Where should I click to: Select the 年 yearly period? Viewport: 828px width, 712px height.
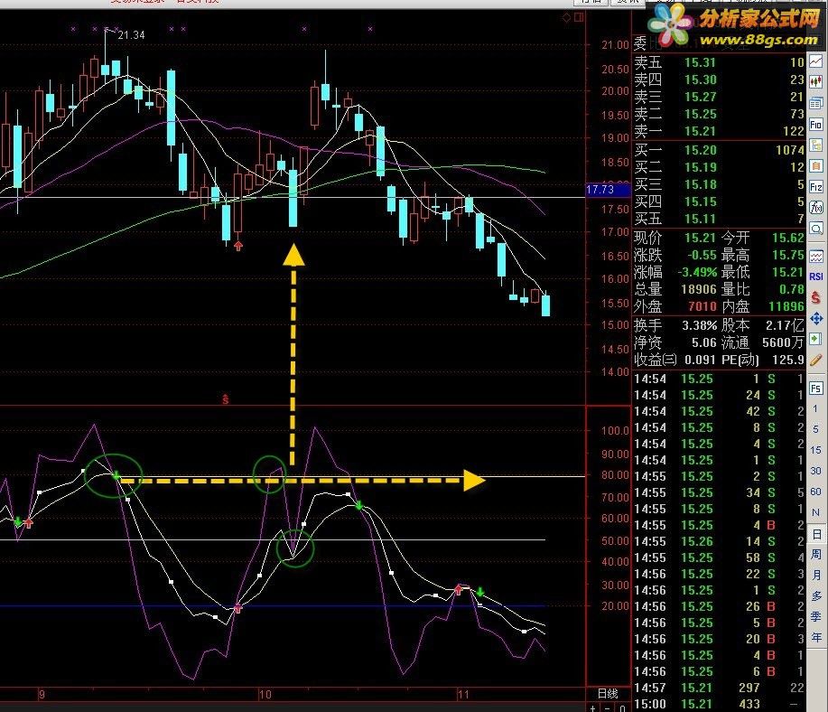(816, 638)
